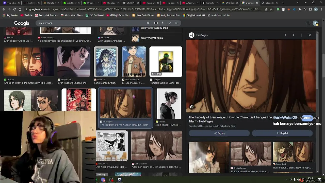Click the system tray volume icon
Screen dimensions: 325x183
[x=298, y=180]
